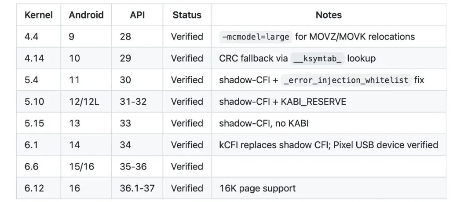The image size is (475, 202).
Task: Click the empty Notes cell for kernel 6.6
Action: [329, 166]
